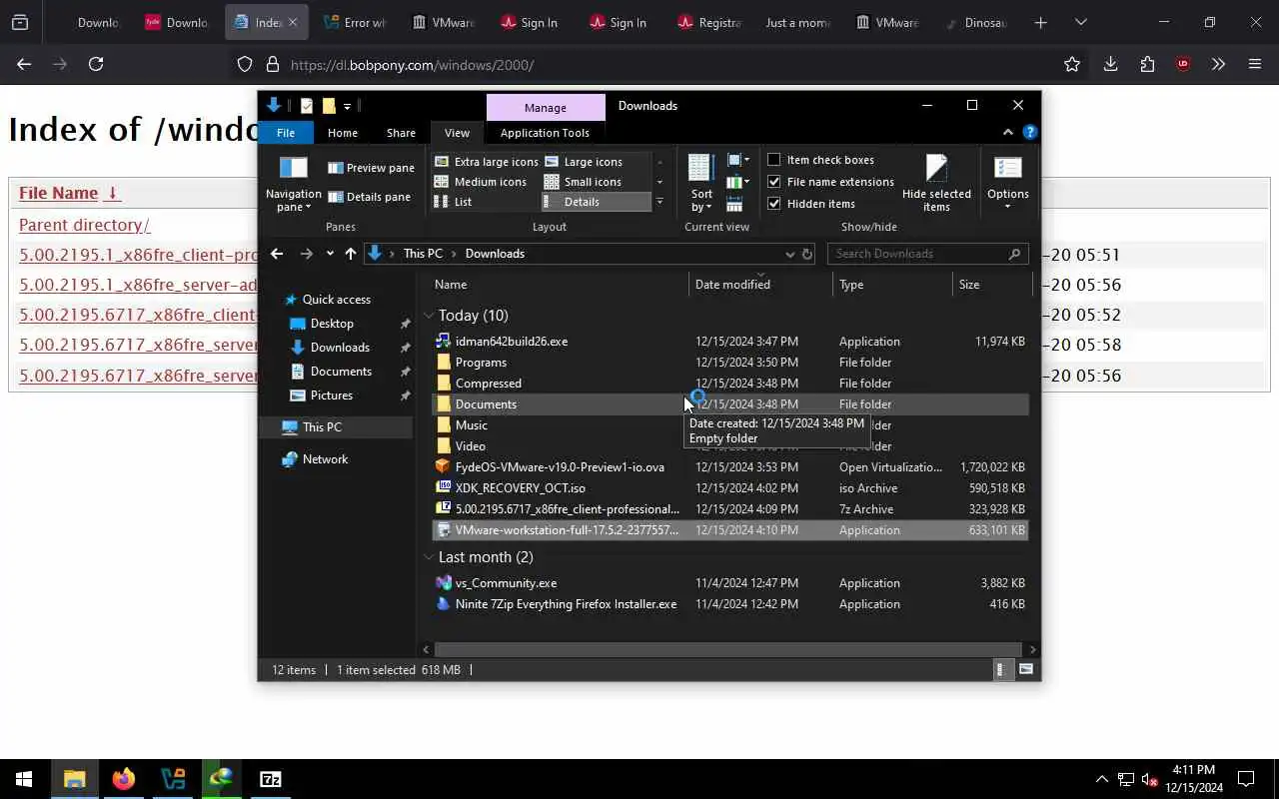Select Desktop in Quick access
1279x799 pixels.
point(332,324)
